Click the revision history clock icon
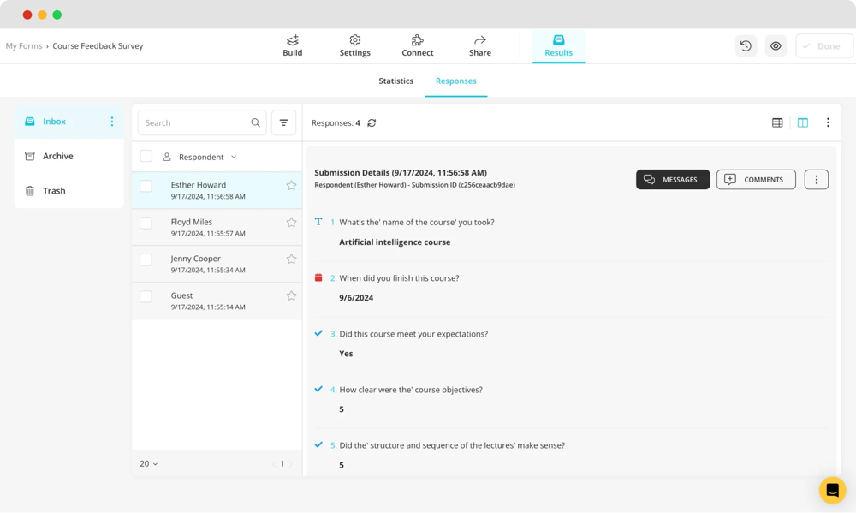This screenshot has height=513, width=856. pyautogui.click(x=746, y=46)
